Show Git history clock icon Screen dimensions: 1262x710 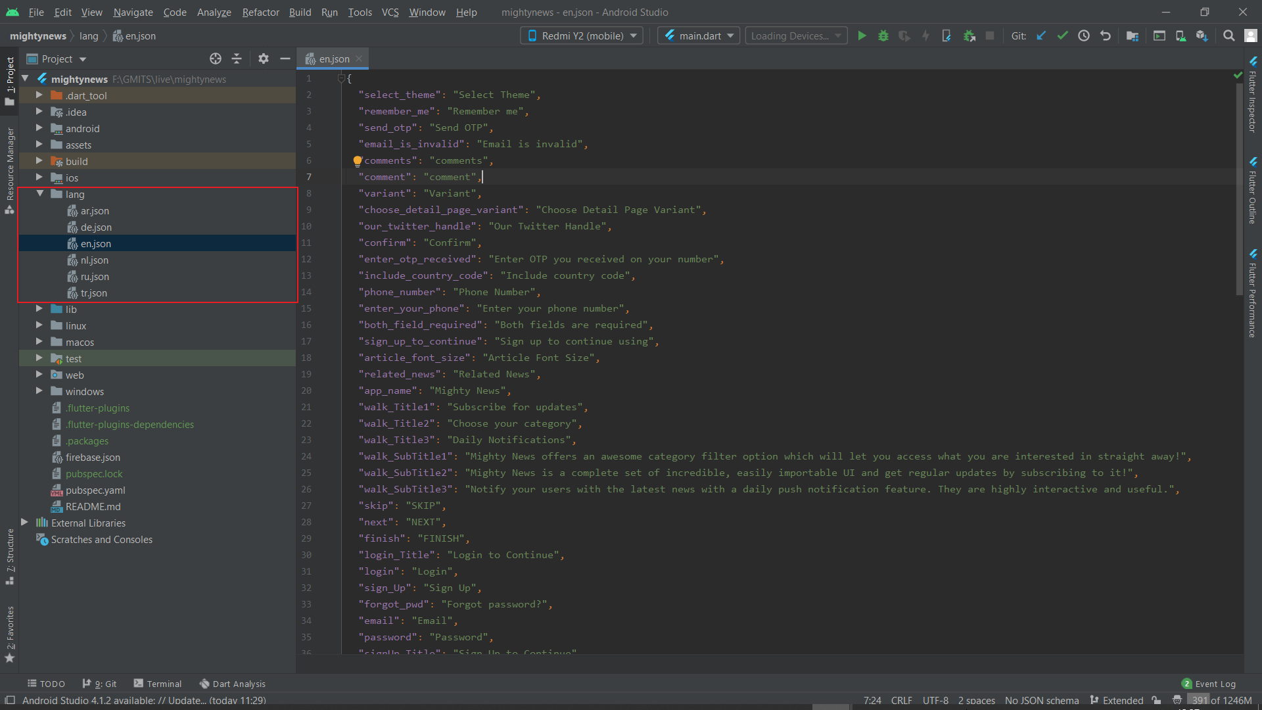[1084, 36]
